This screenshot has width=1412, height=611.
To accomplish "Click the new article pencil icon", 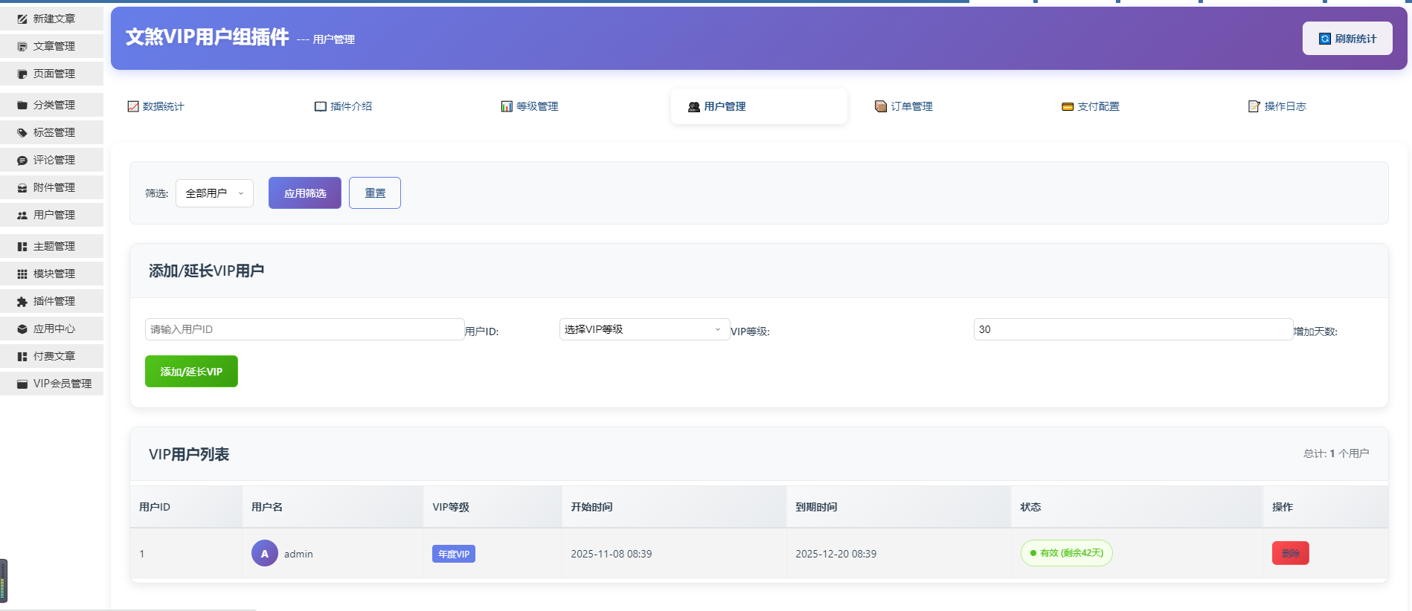I will 22,19.
